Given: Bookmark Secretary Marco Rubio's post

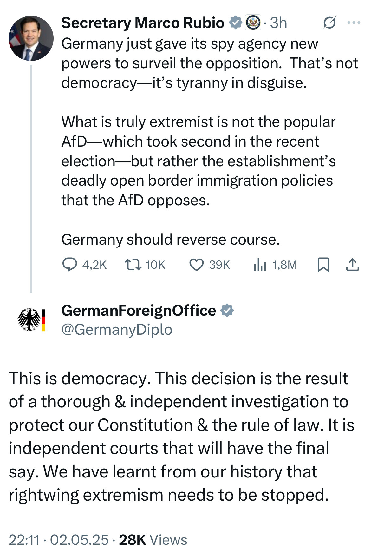Looking at the screenshot, I should click(x=323, y=265).
